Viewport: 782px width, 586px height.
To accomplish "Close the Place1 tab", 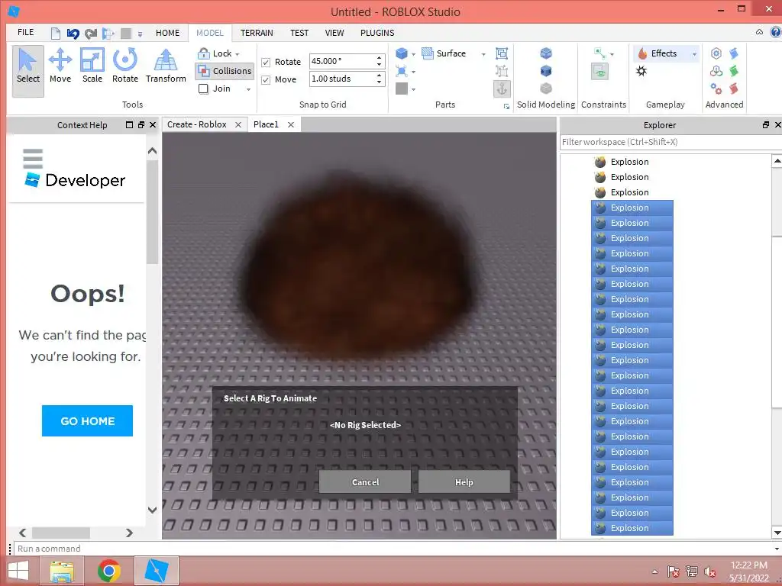I will click(x=291, y=124).
